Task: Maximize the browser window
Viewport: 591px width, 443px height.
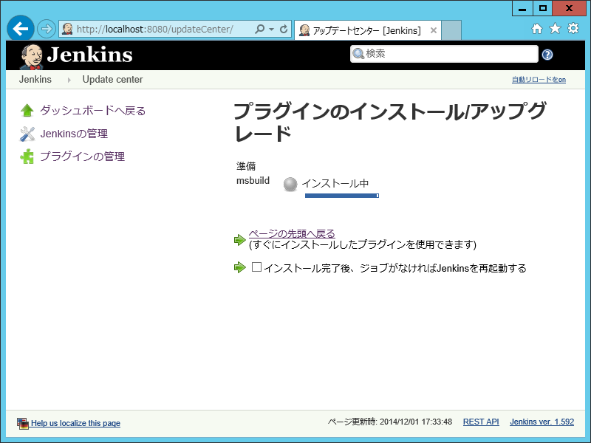Action: coord(543,8)
